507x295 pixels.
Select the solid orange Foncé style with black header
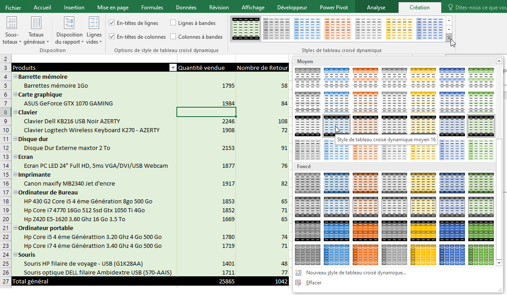click(365, 231)
